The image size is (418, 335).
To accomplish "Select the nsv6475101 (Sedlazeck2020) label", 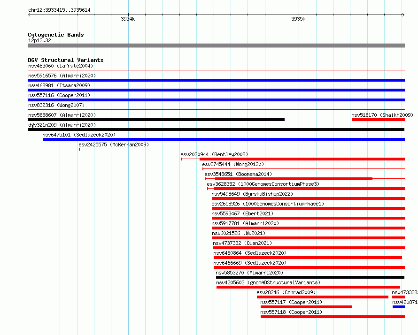I will pyautogui.click(x=79, y=135).
